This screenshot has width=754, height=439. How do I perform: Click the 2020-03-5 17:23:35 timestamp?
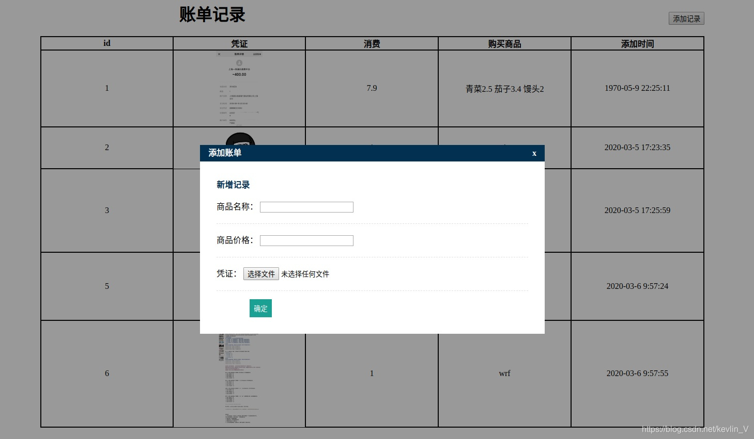pyautogui.click(x=638, y=148)
